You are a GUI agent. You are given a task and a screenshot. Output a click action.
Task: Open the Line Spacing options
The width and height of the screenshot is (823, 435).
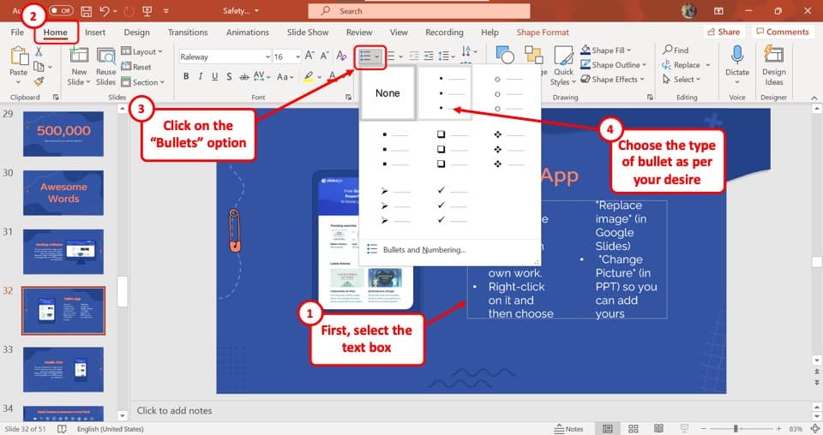pyautogui.click(x=447, y=56)
